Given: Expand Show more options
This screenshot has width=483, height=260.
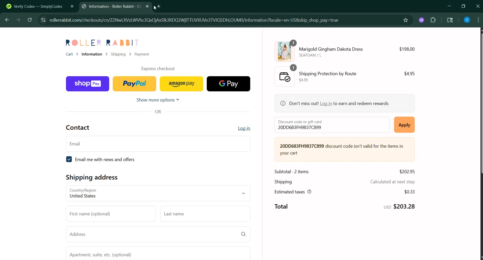Looking at the screenshot, I should click(158, 100).
